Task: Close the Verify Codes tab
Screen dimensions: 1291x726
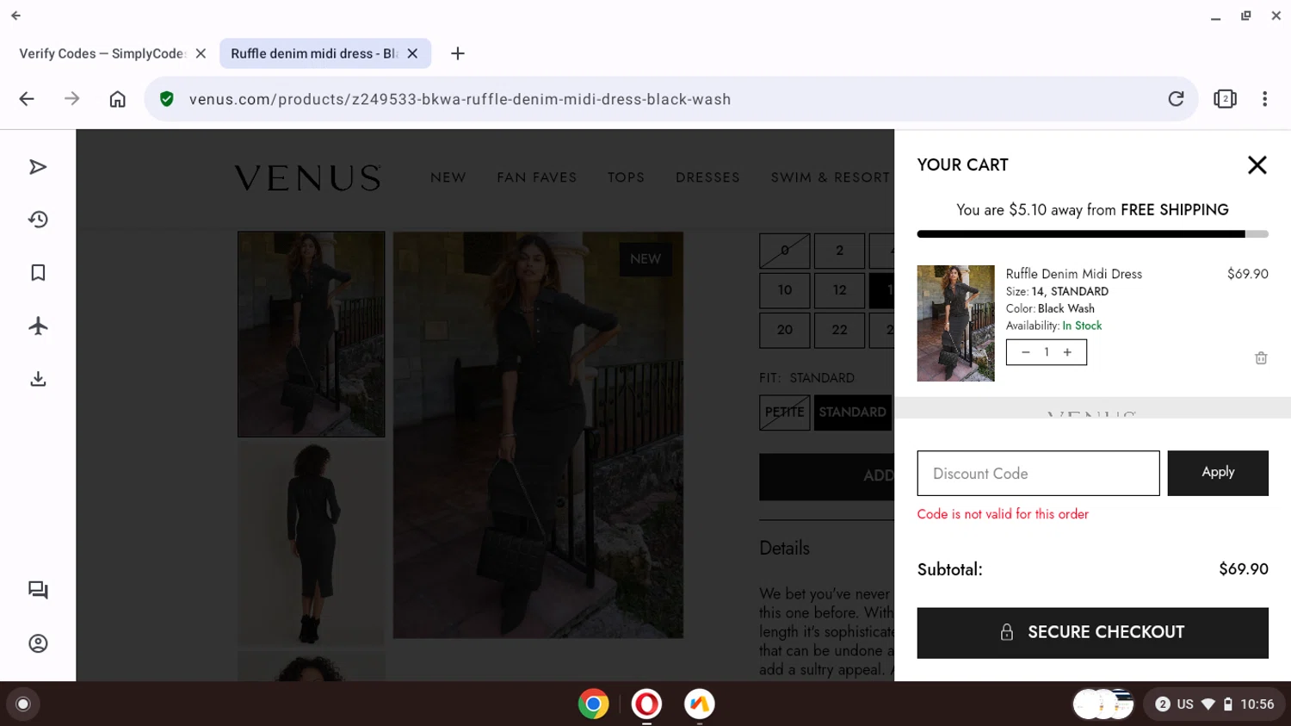Action: (201, 53)
